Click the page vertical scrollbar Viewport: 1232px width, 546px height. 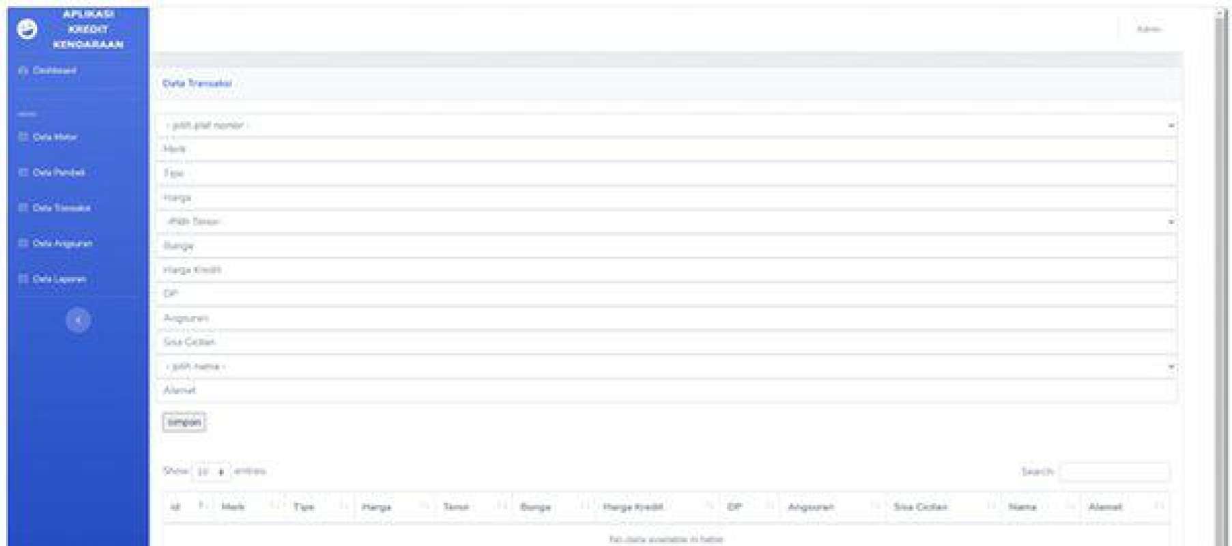[x=1221, y=276]
